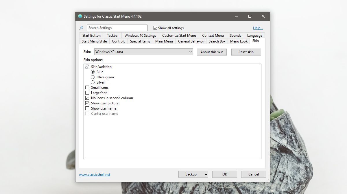Enable the Small icons option
The height and width of the screenshot is (194, 347).
[87, 87]
